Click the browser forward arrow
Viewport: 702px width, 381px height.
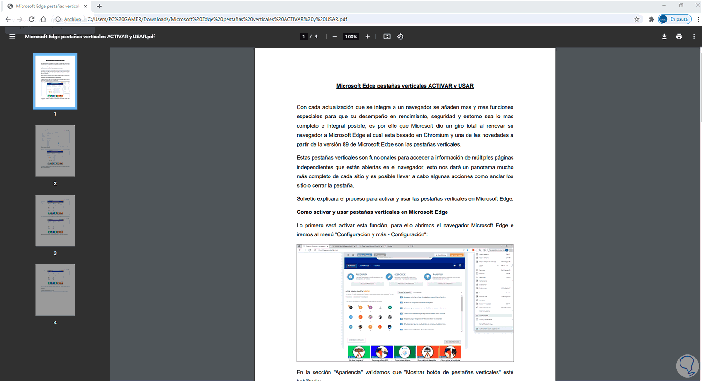pos(20,19)
